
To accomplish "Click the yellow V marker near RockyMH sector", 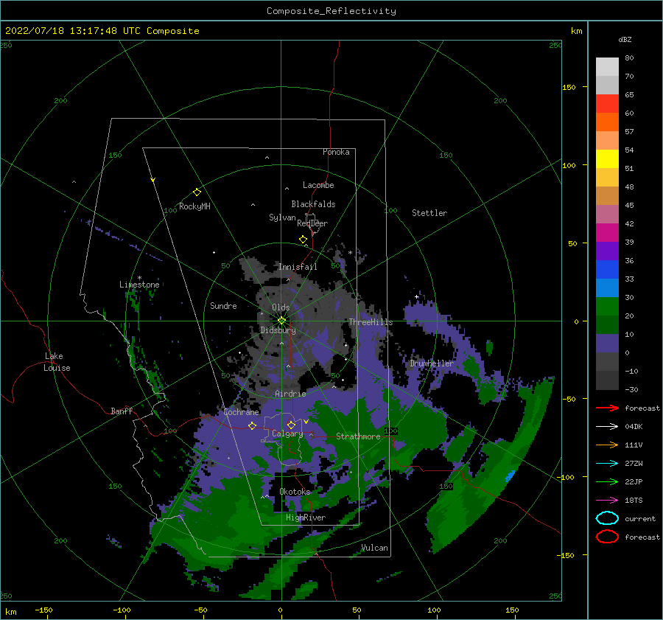I will click(153, 180).
